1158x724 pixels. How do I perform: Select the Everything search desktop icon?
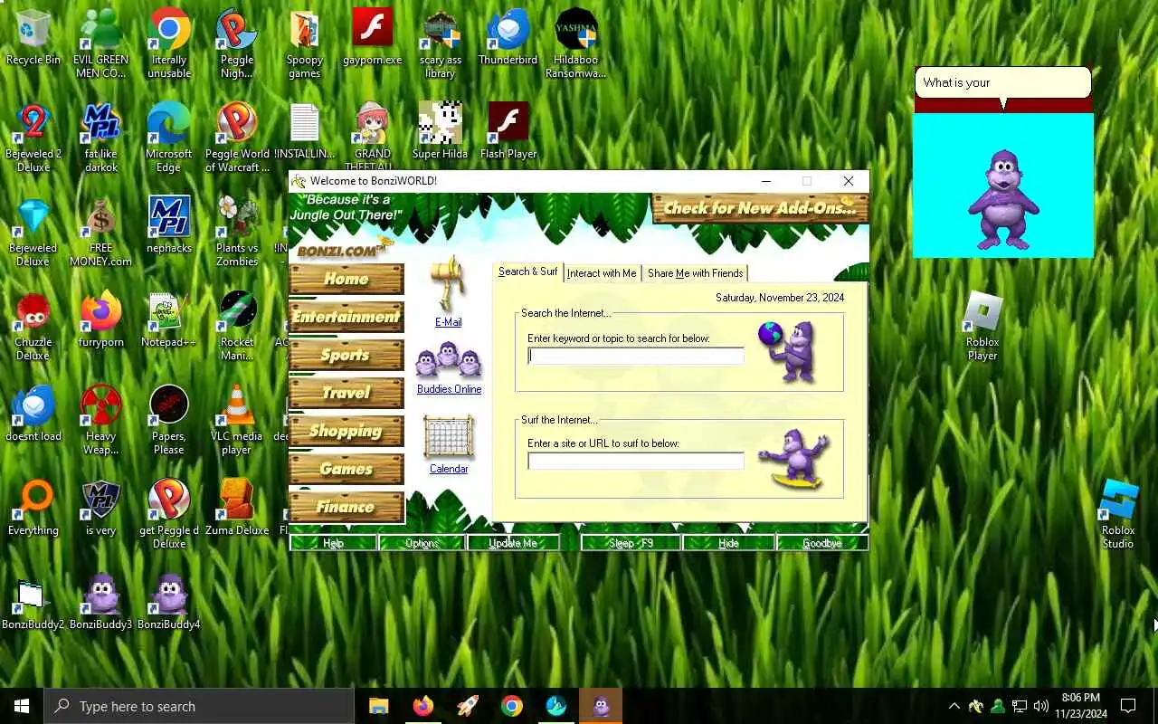33,507
